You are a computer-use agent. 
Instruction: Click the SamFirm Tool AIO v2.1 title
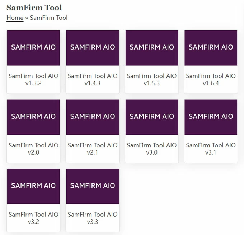(x=93, y=149)
